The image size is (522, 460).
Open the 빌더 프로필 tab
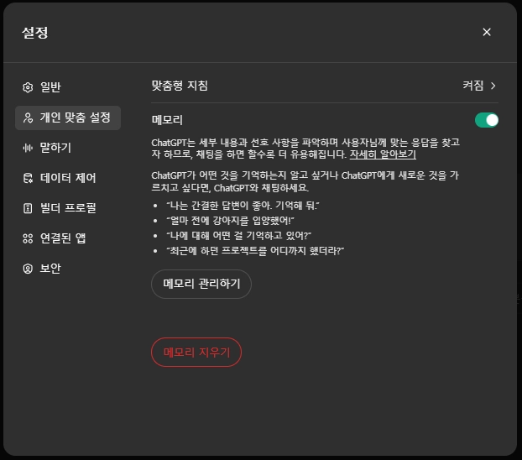point(68,208)
